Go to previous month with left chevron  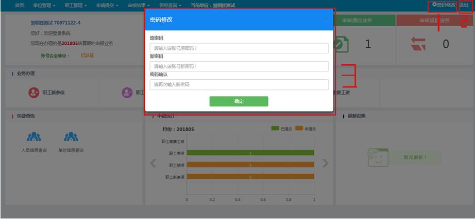tap(153, 163)
